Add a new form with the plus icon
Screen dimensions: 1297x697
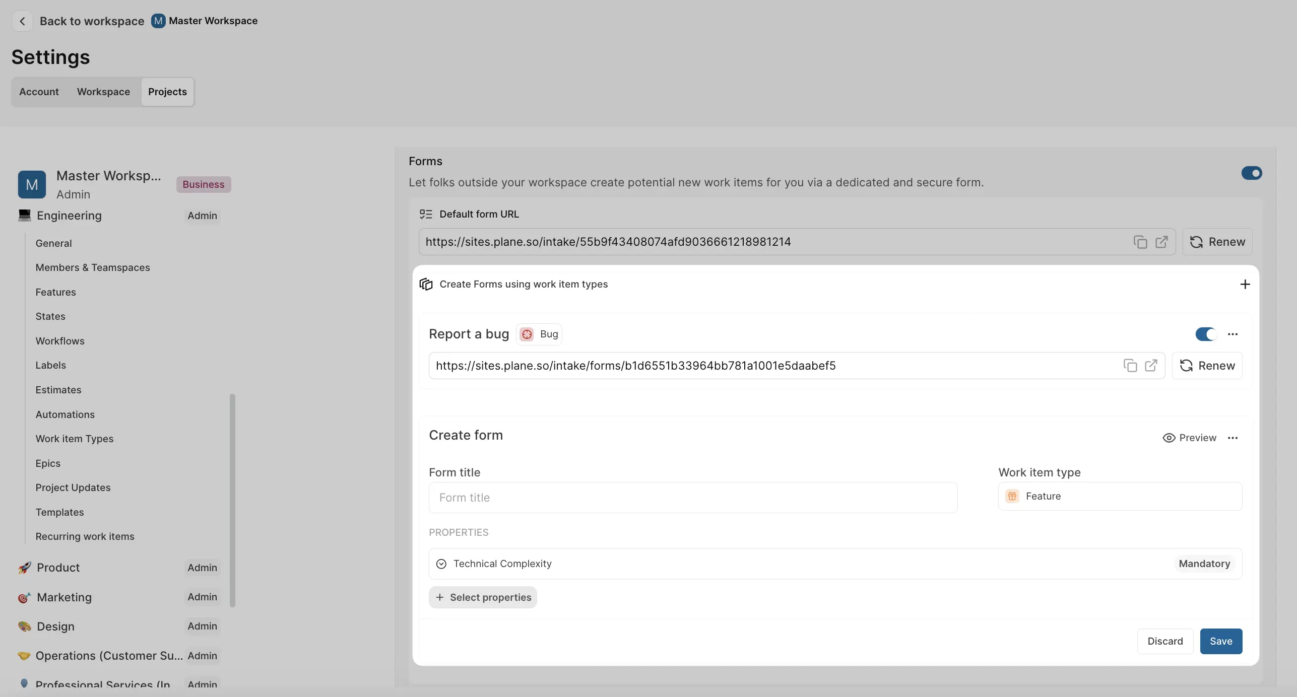coord(1245,284)
